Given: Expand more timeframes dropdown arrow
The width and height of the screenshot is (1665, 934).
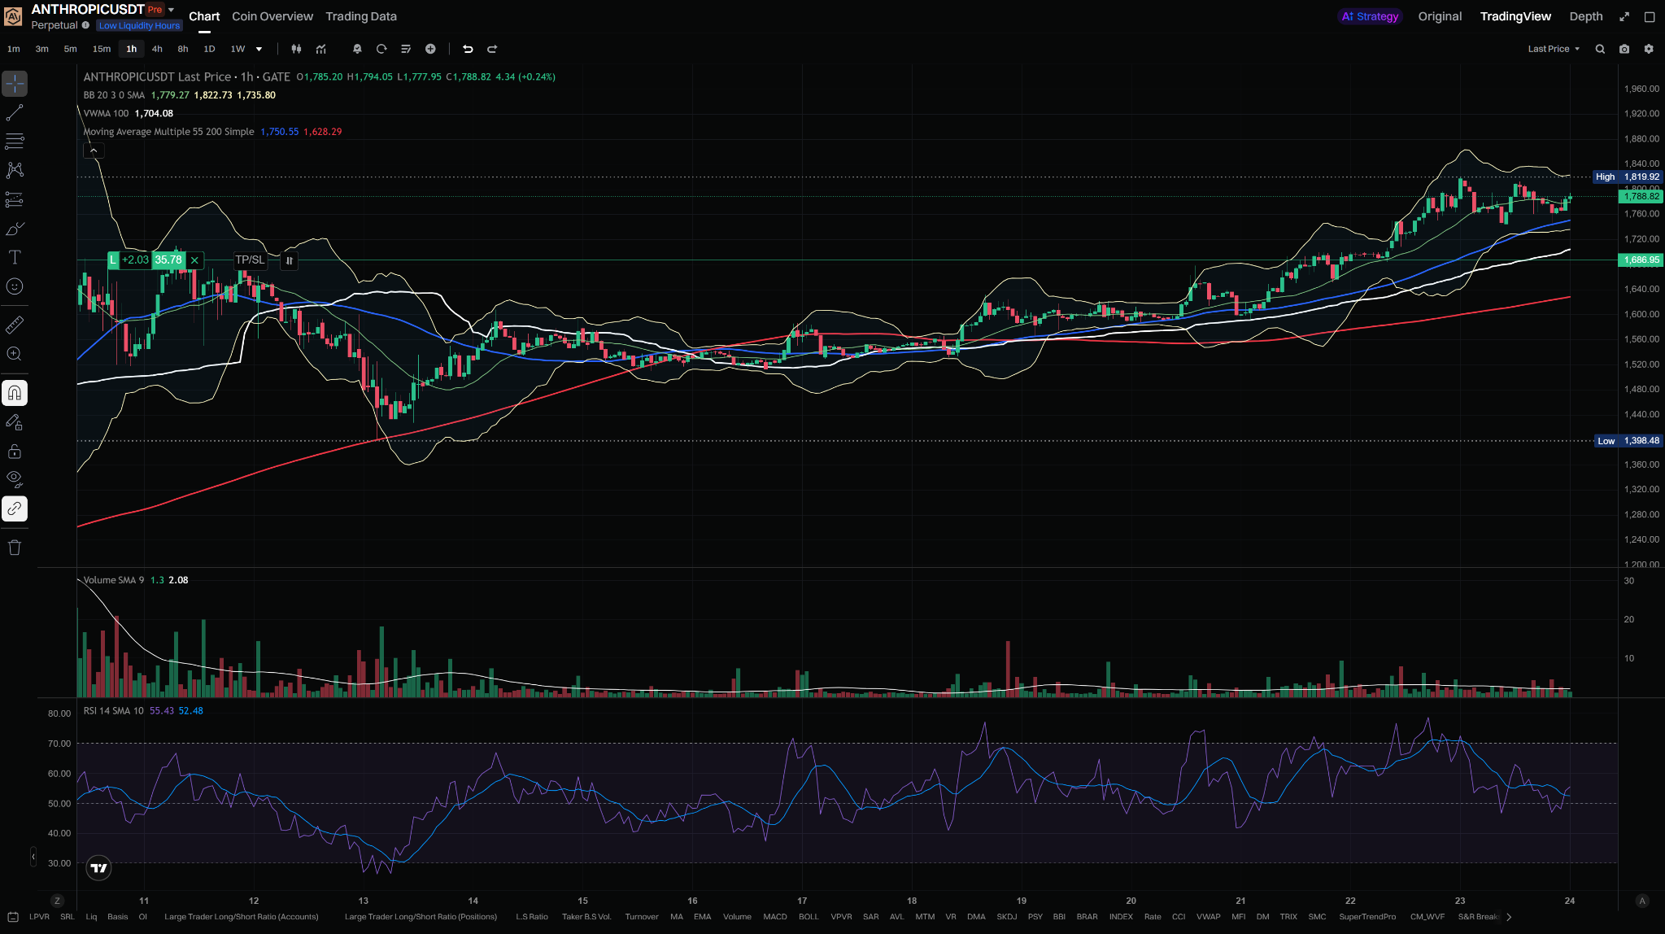Looking at the screenshot, I should click(259, 49).
